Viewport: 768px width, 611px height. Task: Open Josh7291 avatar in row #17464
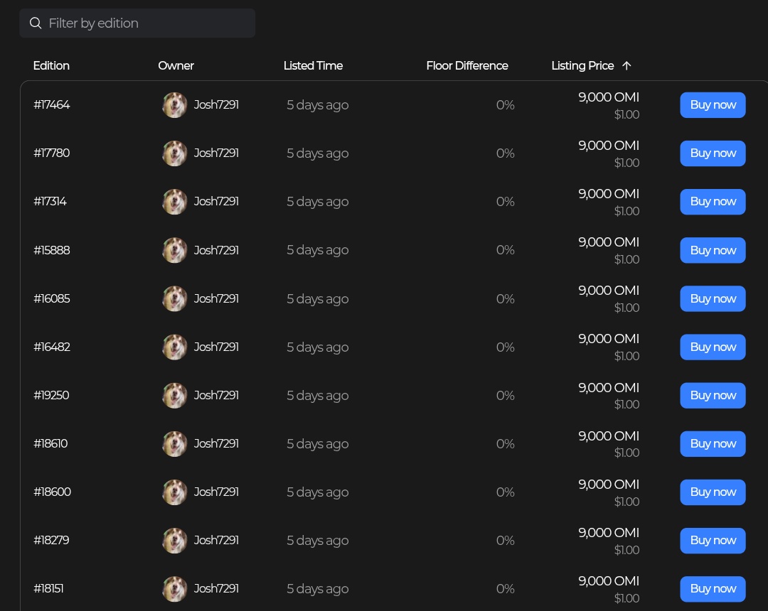(x=174, y=104)
